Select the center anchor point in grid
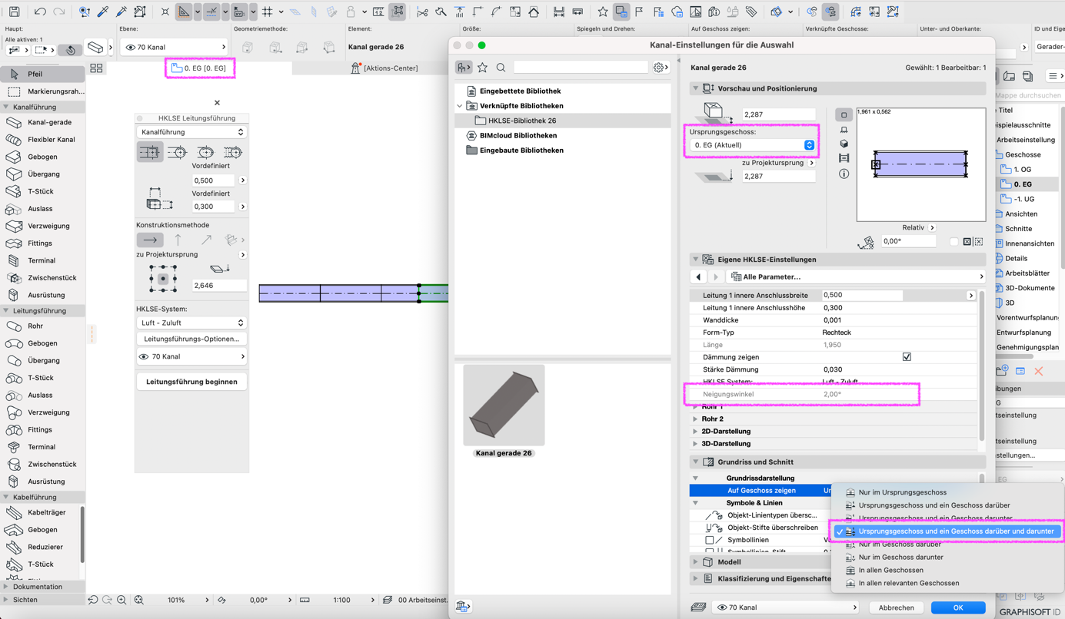 (x=163, y=279)
